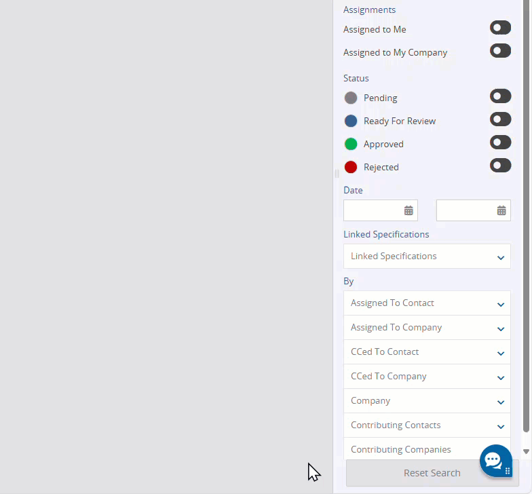Expand the CCed To Company dropdown

427,377
